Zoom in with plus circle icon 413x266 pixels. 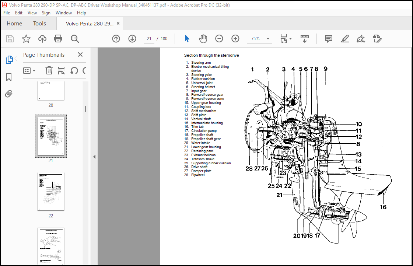pyautogui.click(x=235, y=39)
